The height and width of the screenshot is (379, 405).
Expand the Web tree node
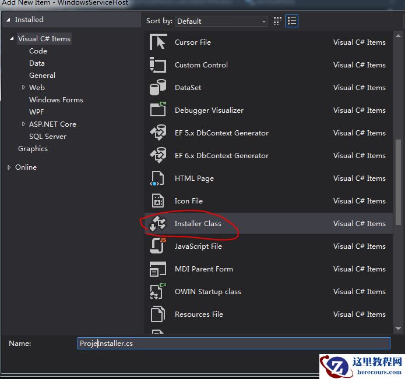pyautogui.click(x=23, y=87)
